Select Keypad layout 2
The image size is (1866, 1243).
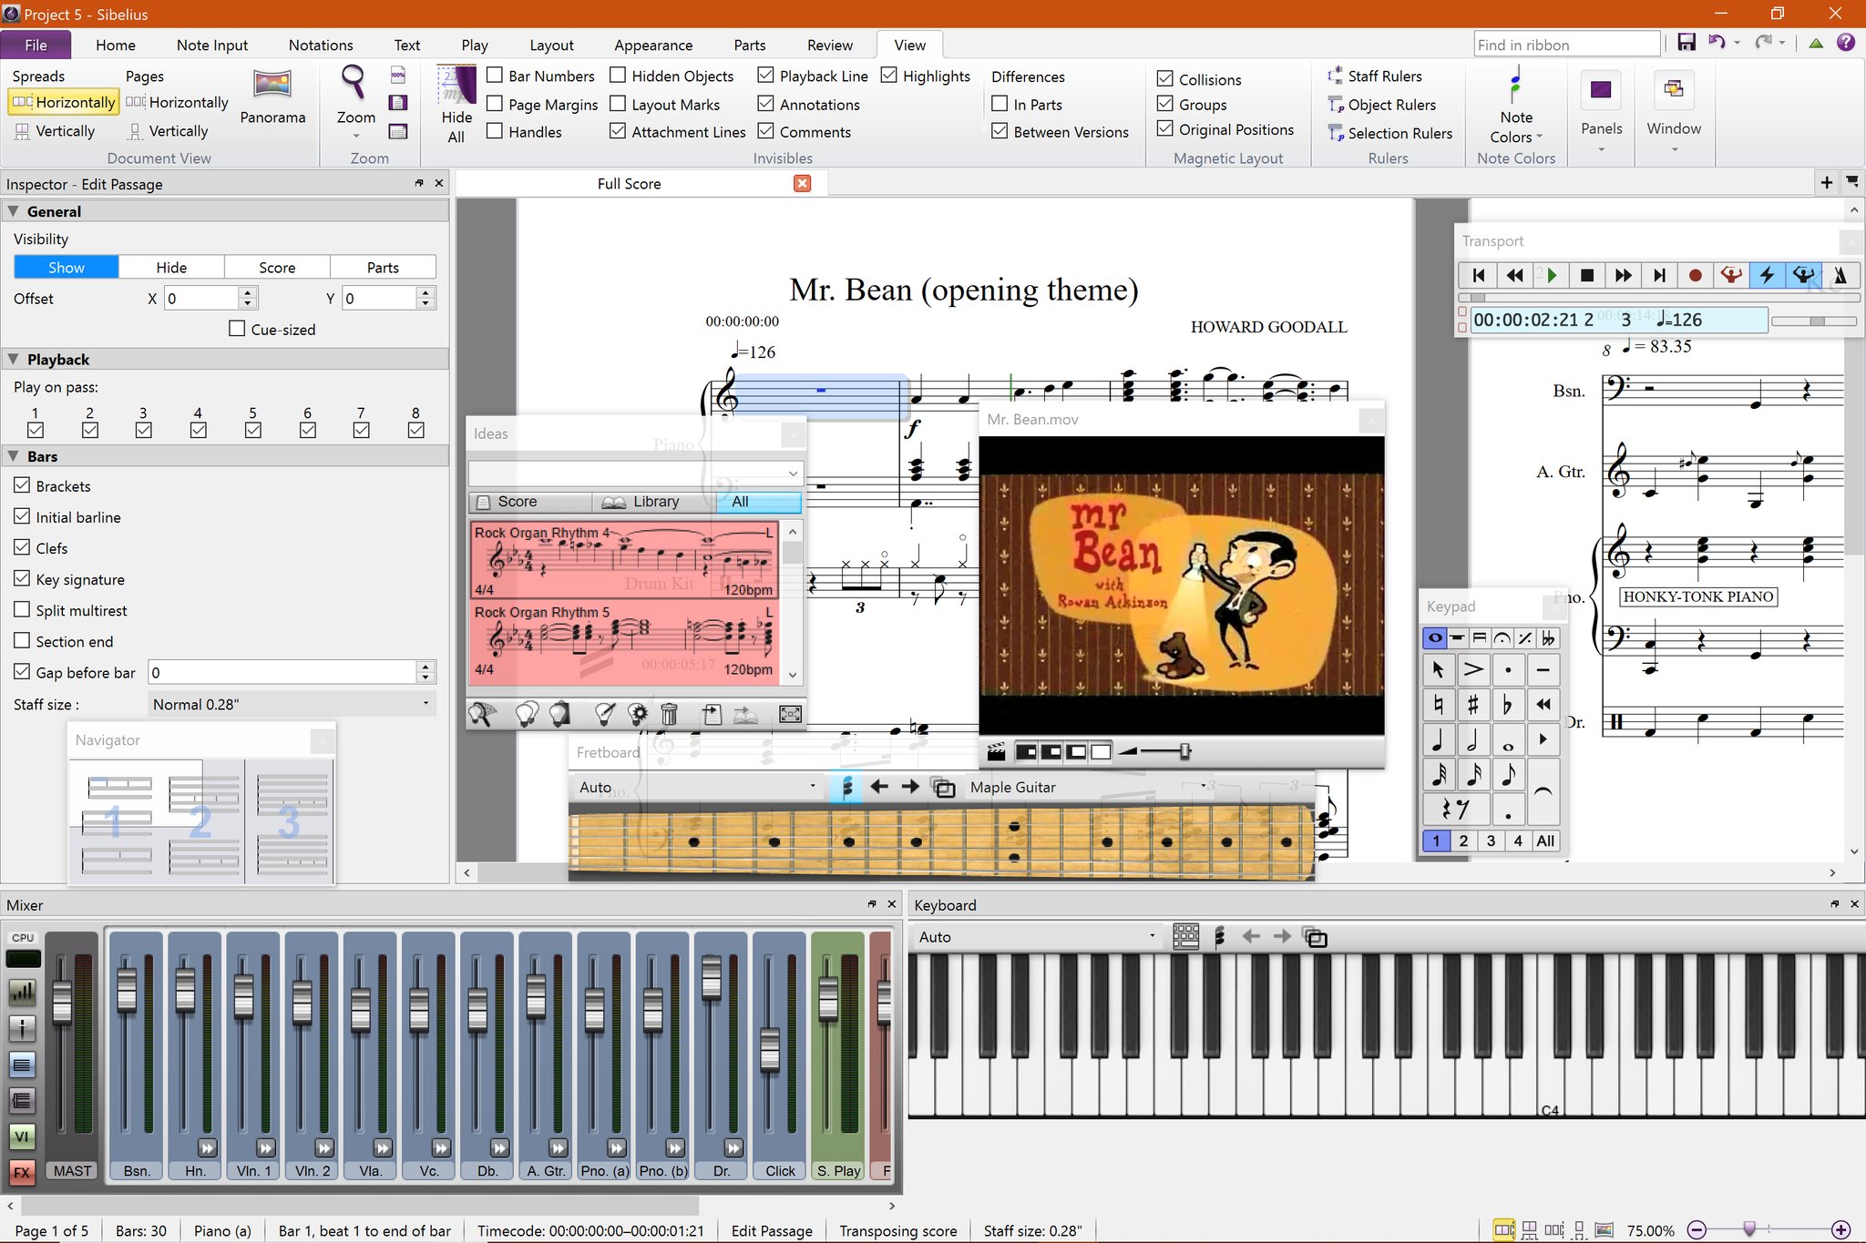(1463, 841)
